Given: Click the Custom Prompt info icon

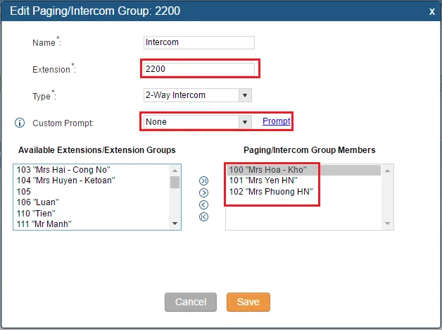Looking at the screenshot, I should [x=20, y=123].
